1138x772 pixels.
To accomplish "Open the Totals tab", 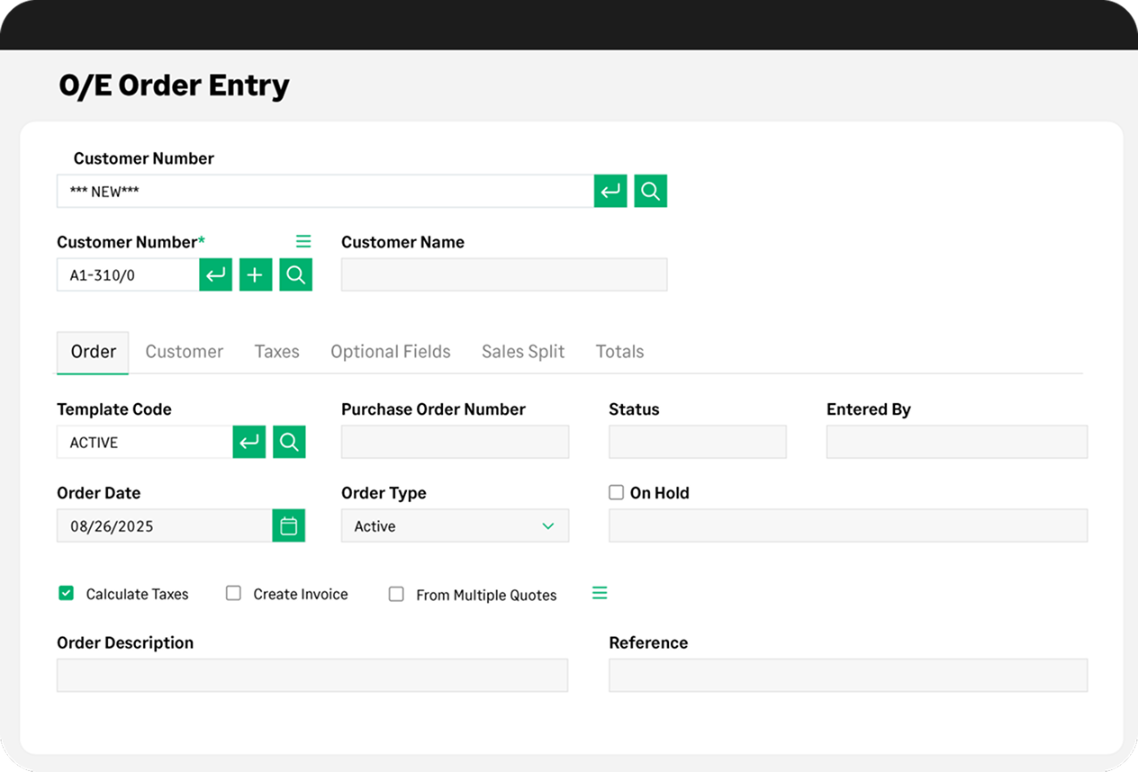I will point(620,352).
